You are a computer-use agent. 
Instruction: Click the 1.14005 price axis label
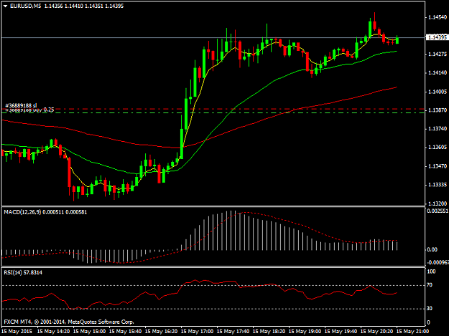[438, 92]
